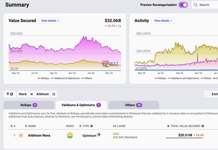Click the Rollups legend swatch in Value Secured
Viewport: 218px width, 150px height.
pos(39,78)
